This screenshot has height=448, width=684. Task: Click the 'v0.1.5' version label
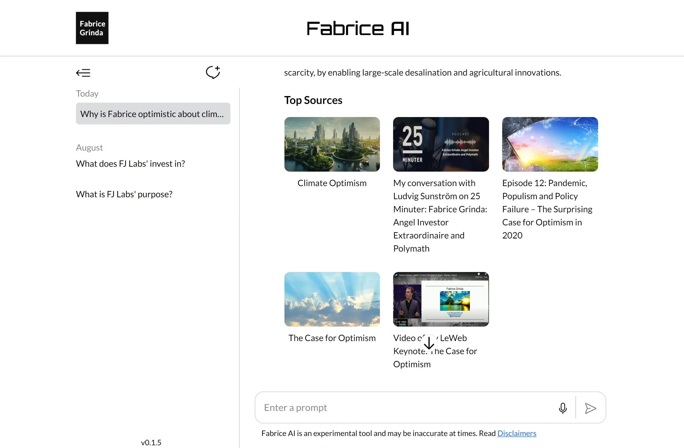[151, 442]
